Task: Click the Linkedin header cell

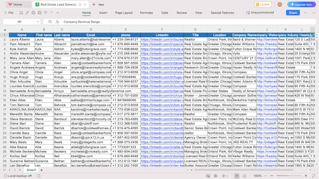Action: [162, 35]
